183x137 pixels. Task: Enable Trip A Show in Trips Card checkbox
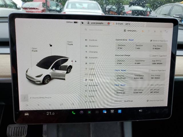tap(150, 70)
